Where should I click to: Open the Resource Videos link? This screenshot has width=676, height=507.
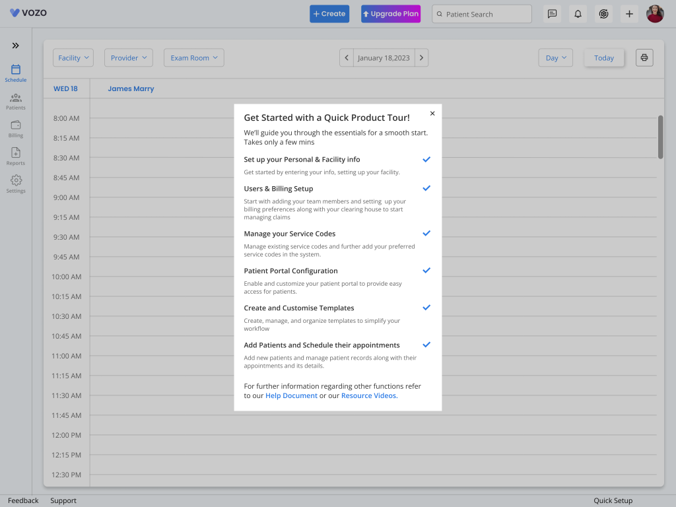[x=370, y=396]
